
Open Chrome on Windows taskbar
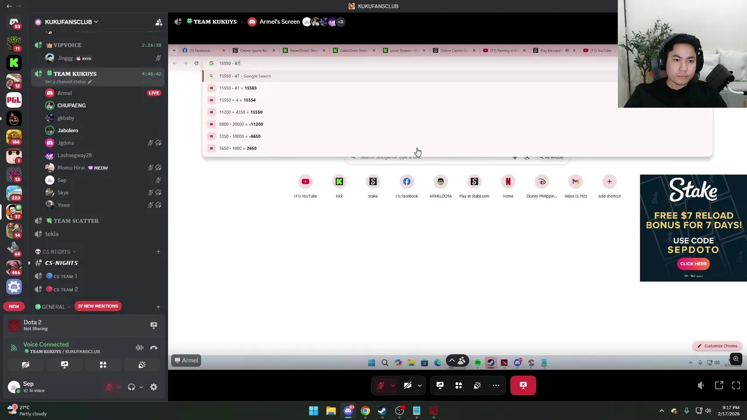pyautogui.click(x=365, y=411)
